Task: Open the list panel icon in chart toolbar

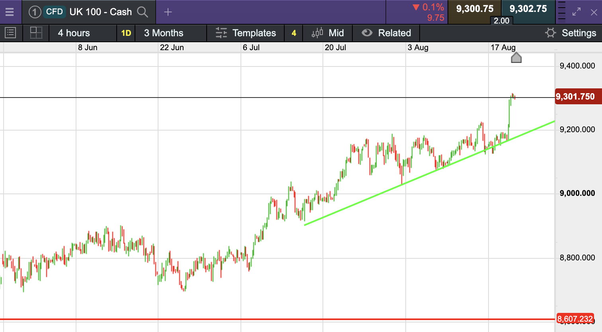Action: tap(10, 33)
